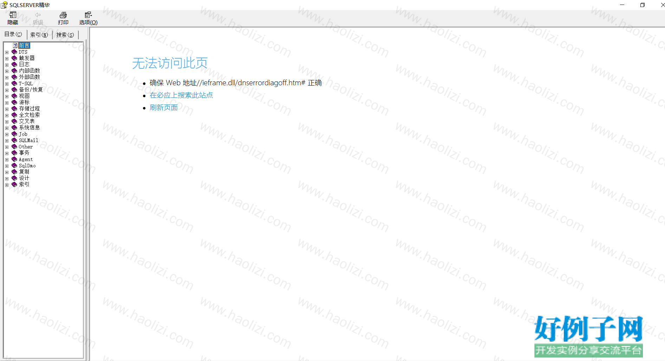
Task: Click the book icon beside 内部函数
Action: coord(14,71)
